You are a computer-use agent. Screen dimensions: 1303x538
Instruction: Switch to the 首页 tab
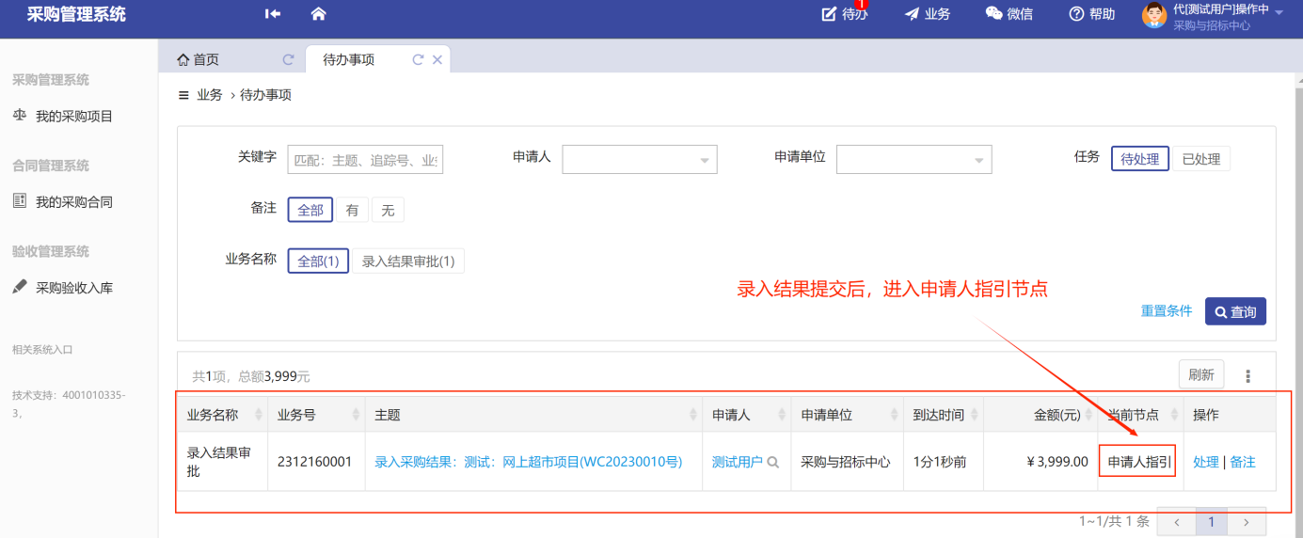coord(199,60)
